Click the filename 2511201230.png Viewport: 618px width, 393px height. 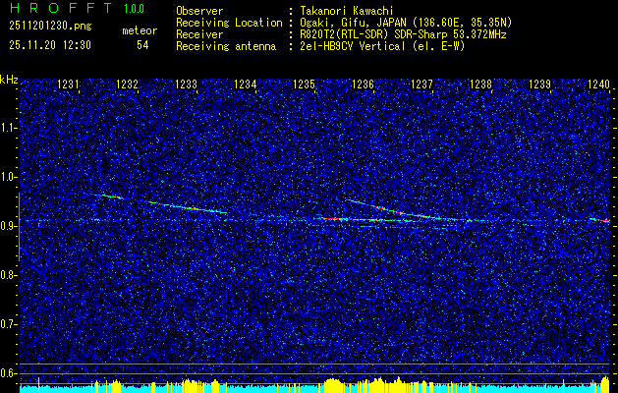point(50,27)
